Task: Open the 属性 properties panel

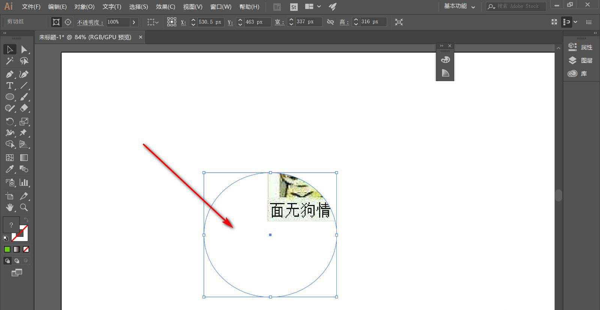Action: pos(580,47)
